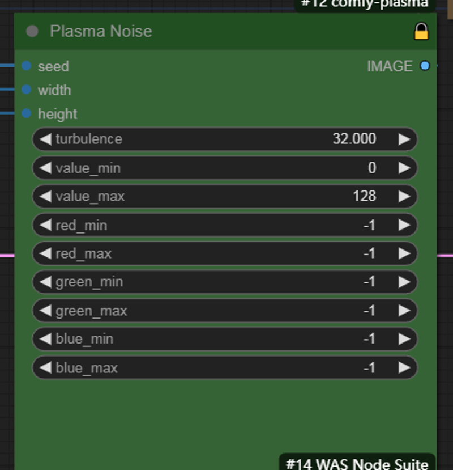The height and width of the screenshot is (470, 453).
Task: Increase blue_min using right arrow
Action: 404,339
